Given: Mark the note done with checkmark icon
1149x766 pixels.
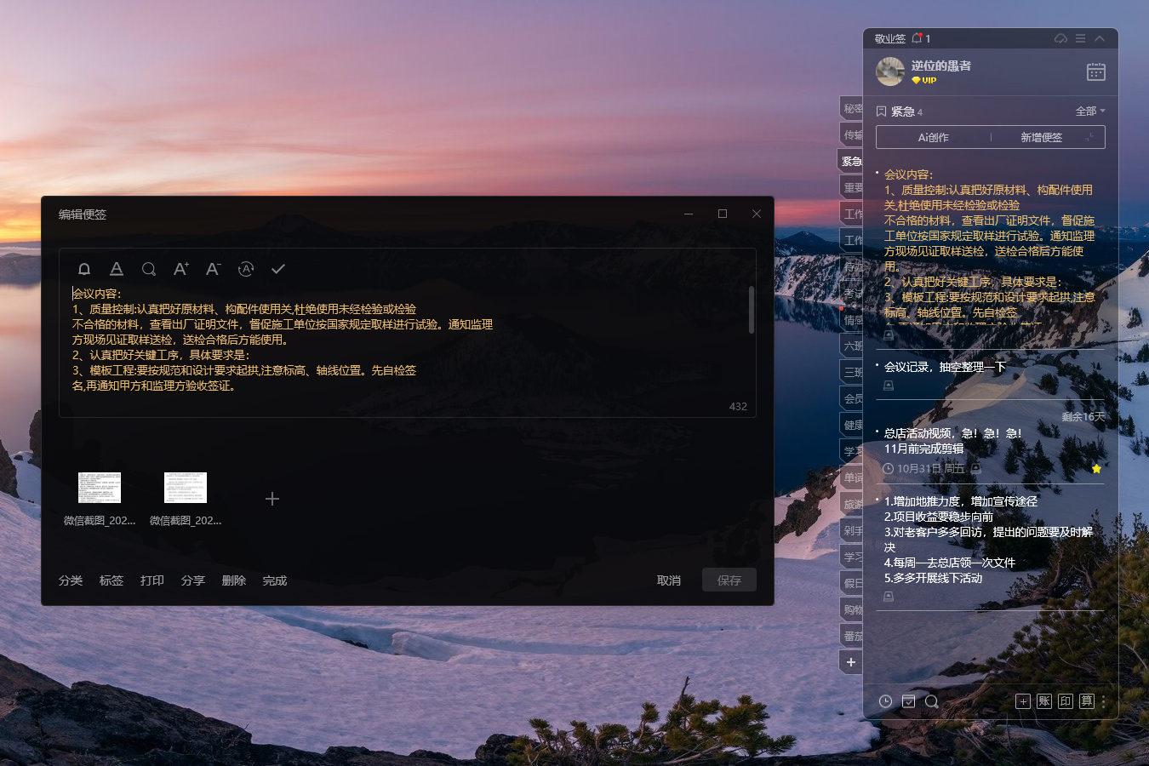Looking at the screenshot, I should pos(278,269).
